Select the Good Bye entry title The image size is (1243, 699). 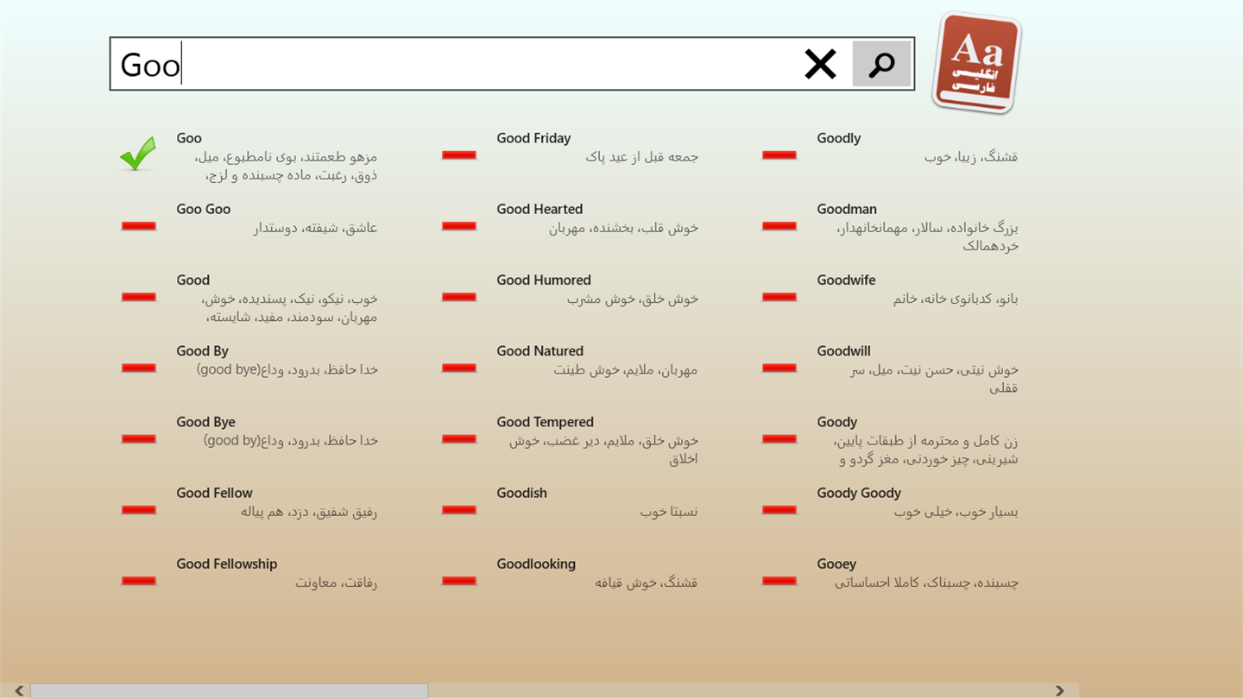click(x=205, y=422)
